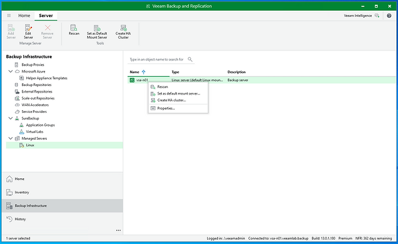This screenshot has height=244, width=398.
Task: Open Veeam Intelligence assistant
Action: tap(361, 16)
